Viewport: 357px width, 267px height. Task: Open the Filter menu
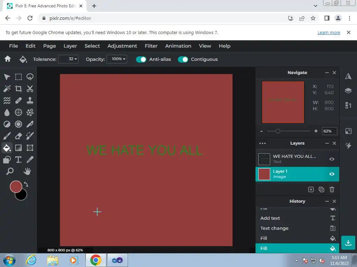pos(151,46)
